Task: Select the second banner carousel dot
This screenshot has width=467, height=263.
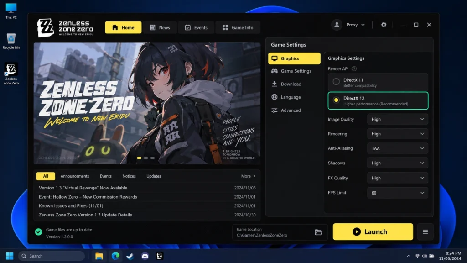Action: pos(146,158)
